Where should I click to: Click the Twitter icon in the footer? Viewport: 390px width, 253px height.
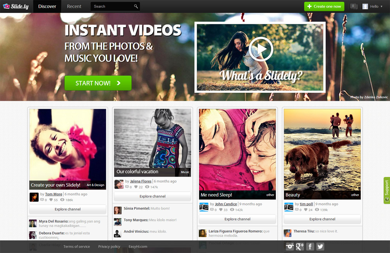point(320,247)
